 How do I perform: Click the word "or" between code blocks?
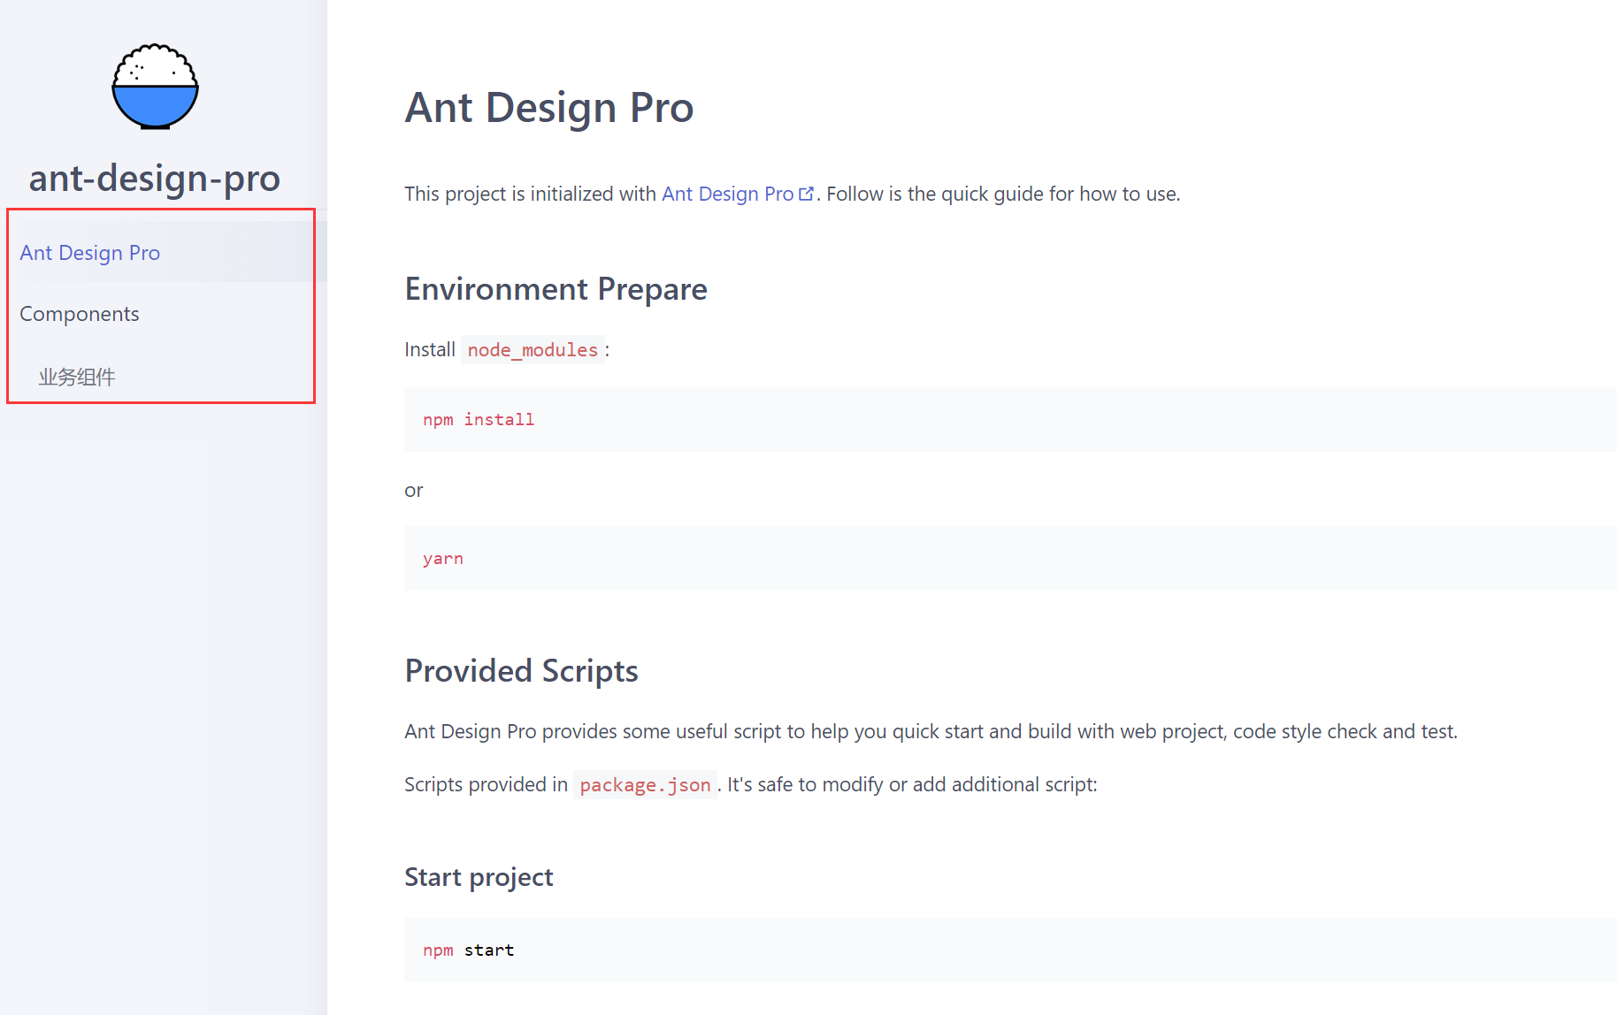point(413,490)
